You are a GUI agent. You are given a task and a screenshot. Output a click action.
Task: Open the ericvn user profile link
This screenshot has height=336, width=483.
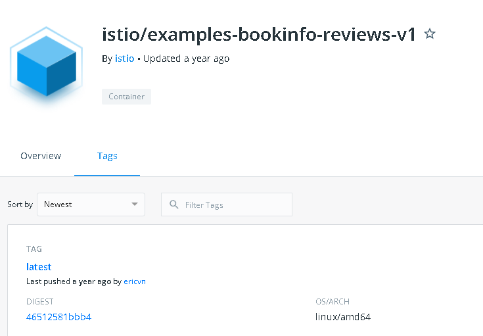(x=135, y=281)
